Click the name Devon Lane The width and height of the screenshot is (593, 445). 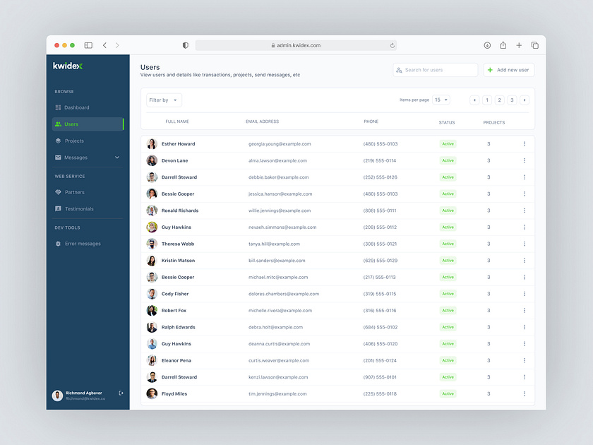point(175,160)
